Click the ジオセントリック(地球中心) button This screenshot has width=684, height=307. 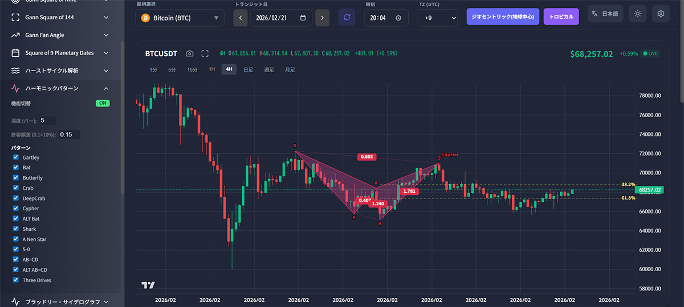point(503,16)
